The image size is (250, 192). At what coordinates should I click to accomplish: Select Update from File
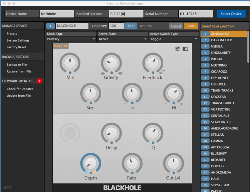(19, 96)
